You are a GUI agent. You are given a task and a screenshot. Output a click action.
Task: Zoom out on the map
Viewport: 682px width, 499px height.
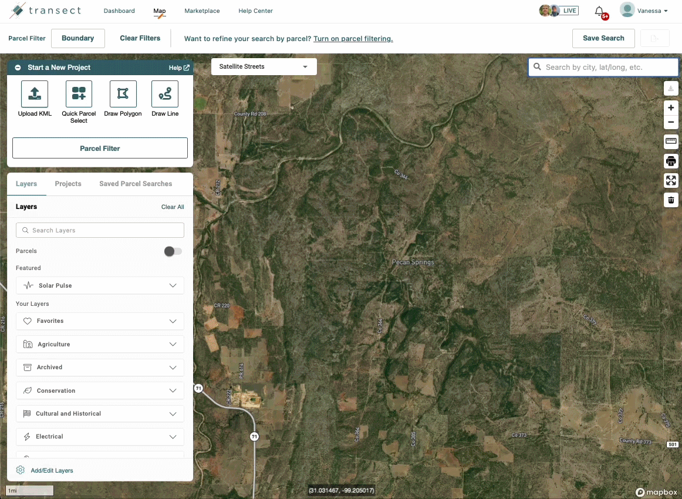tap(671, 122)
